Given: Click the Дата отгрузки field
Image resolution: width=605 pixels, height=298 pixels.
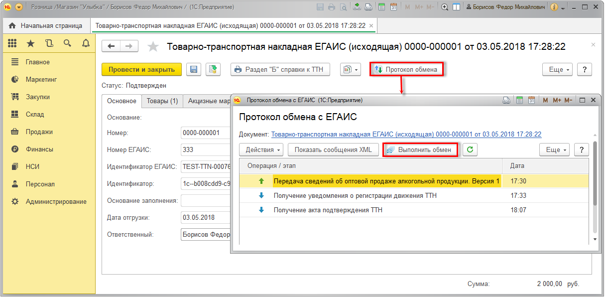Looking at the screenshot, I should point(206,218).
